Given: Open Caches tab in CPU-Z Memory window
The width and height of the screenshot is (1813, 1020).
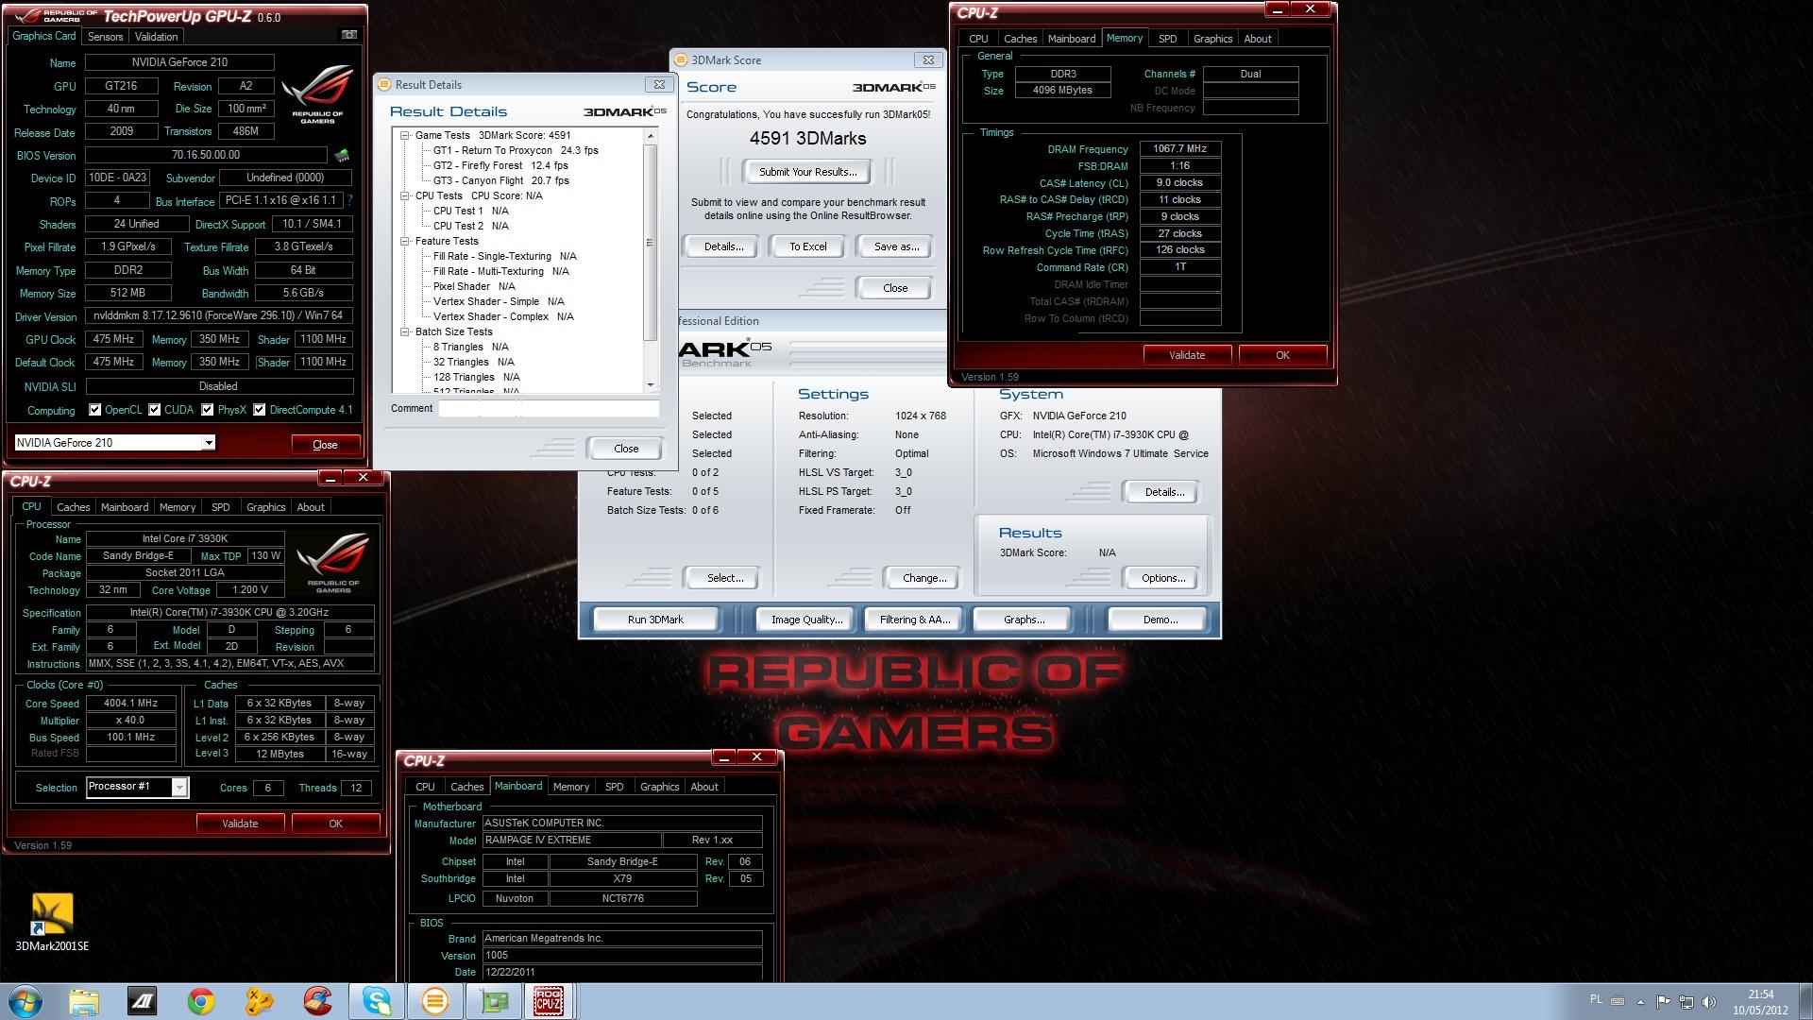Looking at the screenshot, I should pos(1020,39).
